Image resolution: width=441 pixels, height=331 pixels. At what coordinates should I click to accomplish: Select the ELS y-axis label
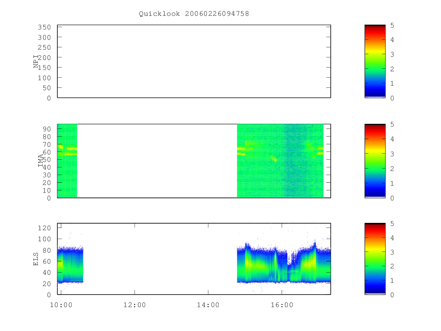[x=36, y=259]
